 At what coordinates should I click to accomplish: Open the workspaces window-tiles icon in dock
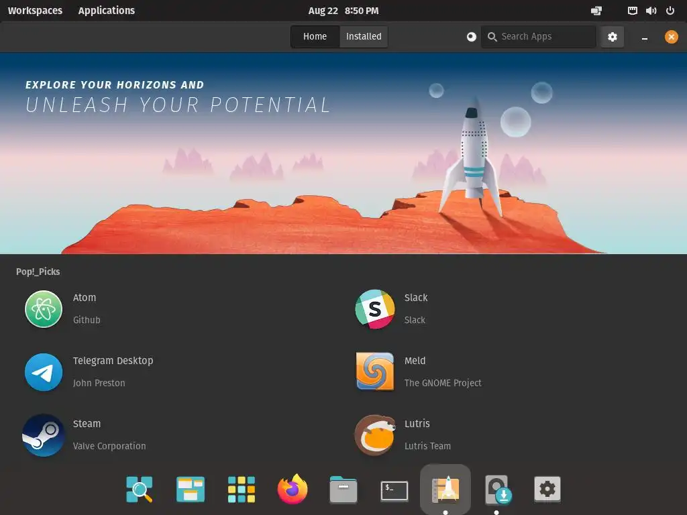coord(190,489)
